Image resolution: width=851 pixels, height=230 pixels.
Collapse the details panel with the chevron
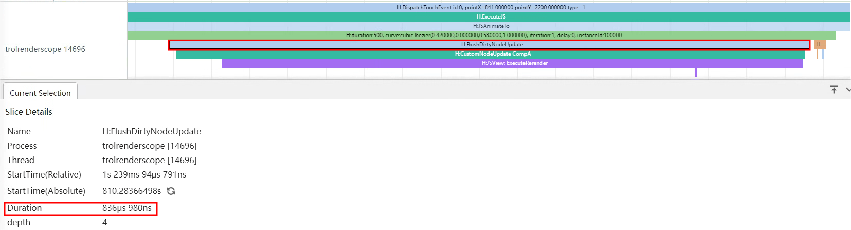point(847,90)
